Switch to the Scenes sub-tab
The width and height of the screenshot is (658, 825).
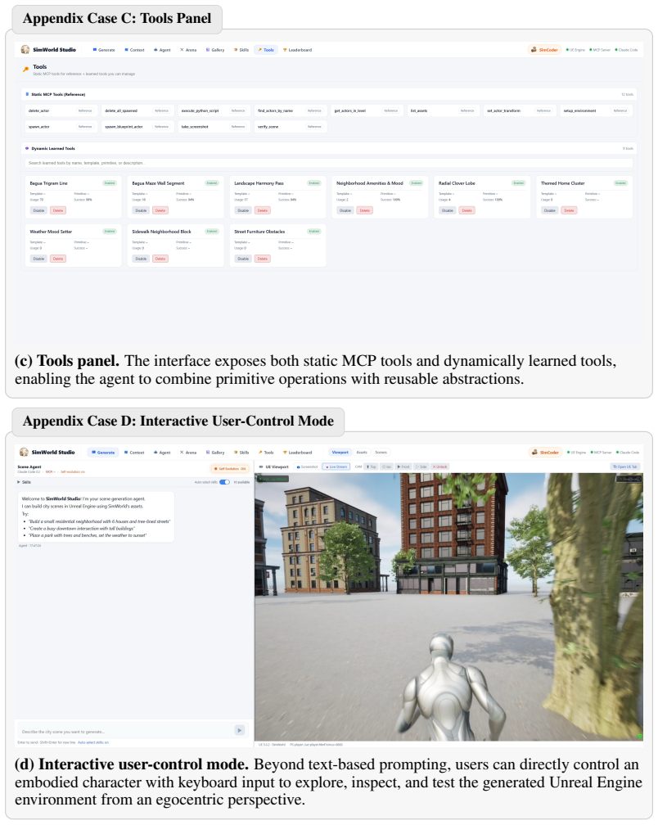tap(381, 453)
